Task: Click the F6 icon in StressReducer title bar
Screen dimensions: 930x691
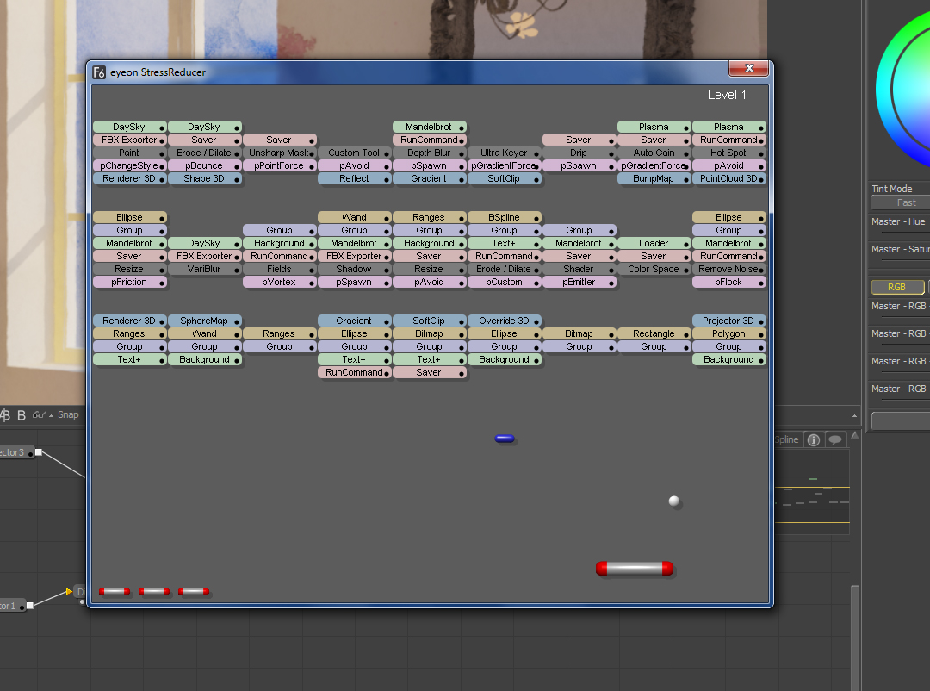Action: click(x=99, y=72)
